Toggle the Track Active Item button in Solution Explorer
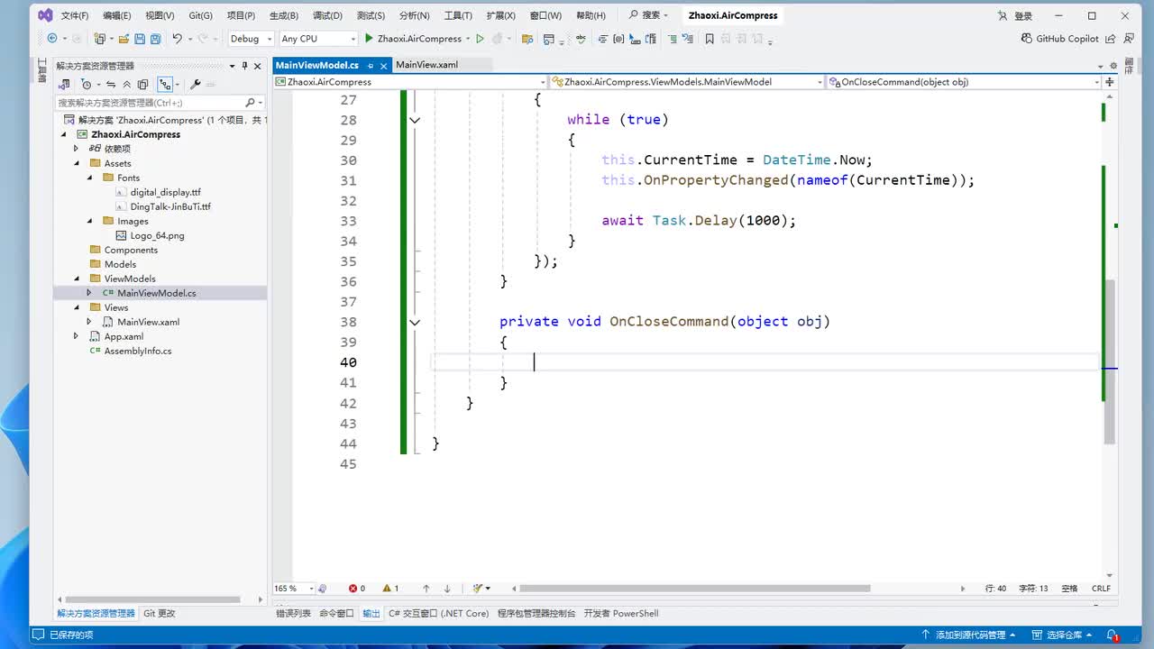Viewport: 1154px width, 649px height. pos(165,85)
